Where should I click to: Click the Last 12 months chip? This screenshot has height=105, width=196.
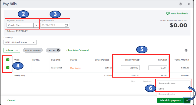(33, 50)
